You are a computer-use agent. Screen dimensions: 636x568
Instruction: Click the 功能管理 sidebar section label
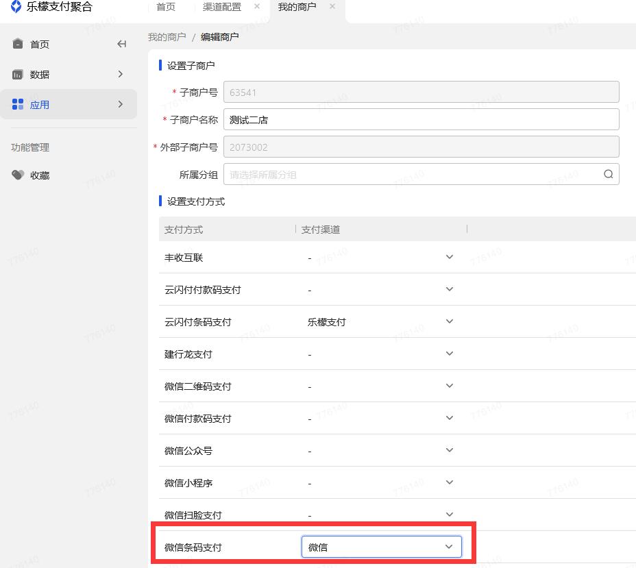[x=30, y=147]
